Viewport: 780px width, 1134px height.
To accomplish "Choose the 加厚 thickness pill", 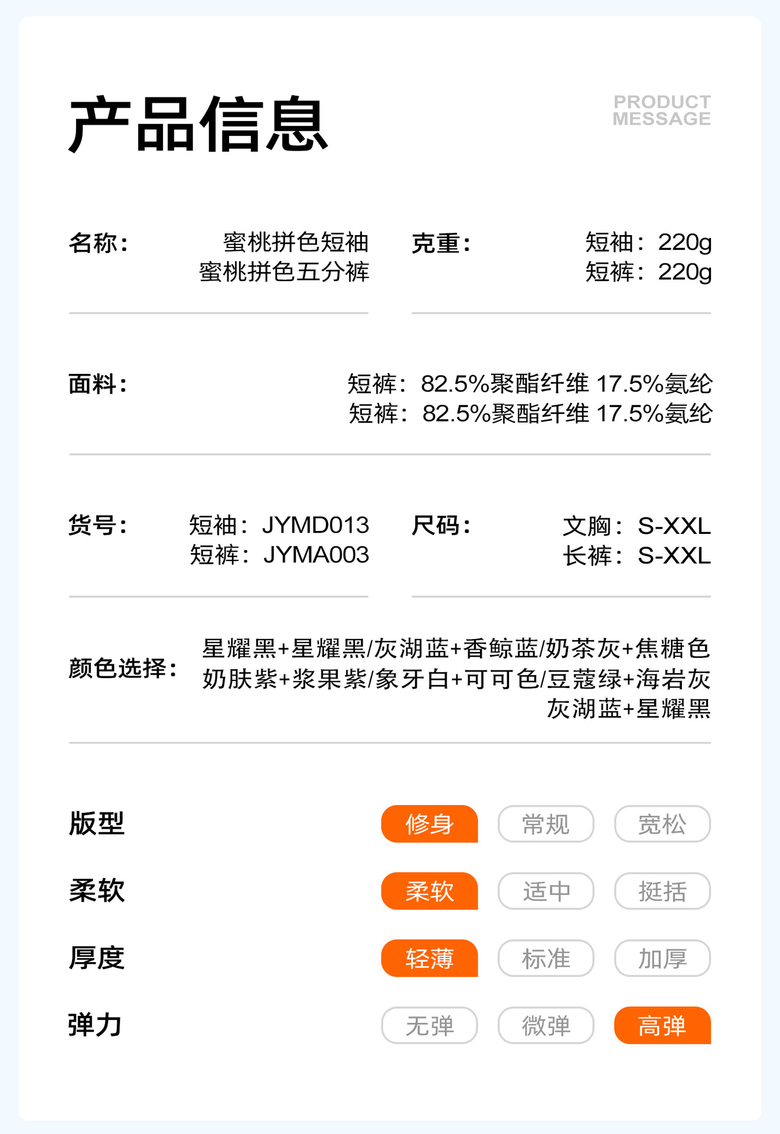I will pyautogui.click(x=662, y=958).
